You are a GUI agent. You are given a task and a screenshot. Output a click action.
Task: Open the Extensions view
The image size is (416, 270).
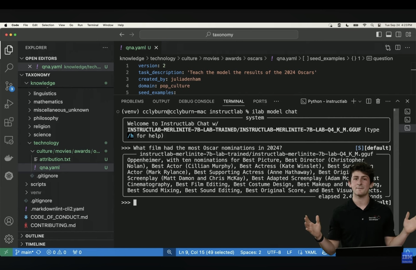(9, 122)
